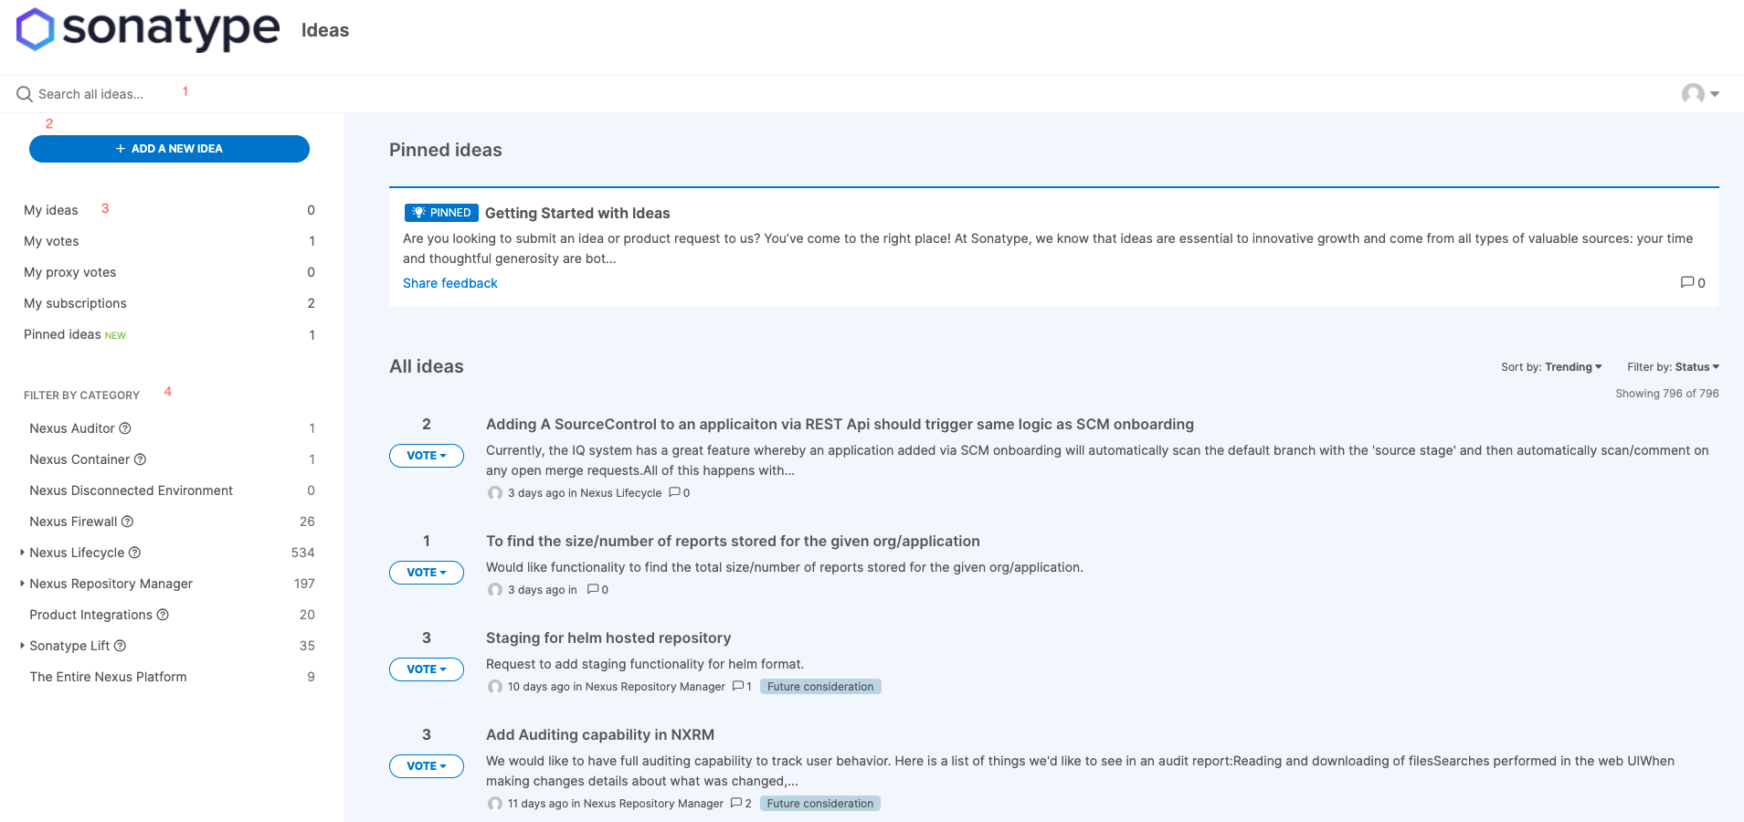The image size is (1744, 822).
Task: Click help icon next to Nexus Lifecycle
Action: coord(134,553)
